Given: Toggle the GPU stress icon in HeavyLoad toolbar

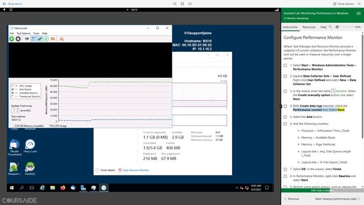Looking at the screenshot, I should click(x=53, y=39).
